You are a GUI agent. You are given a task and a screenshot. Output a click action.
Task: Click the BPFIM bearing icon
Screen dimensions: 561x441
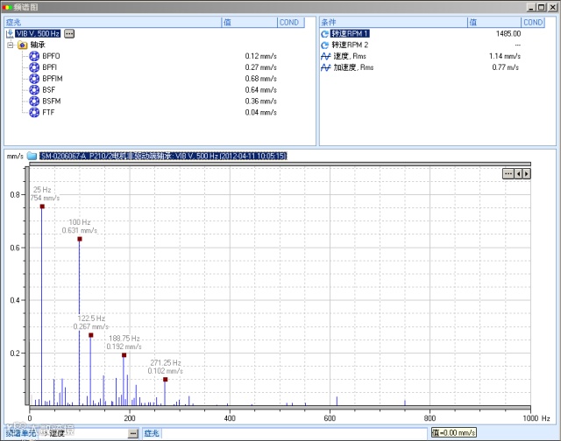(x=34, y=79)
